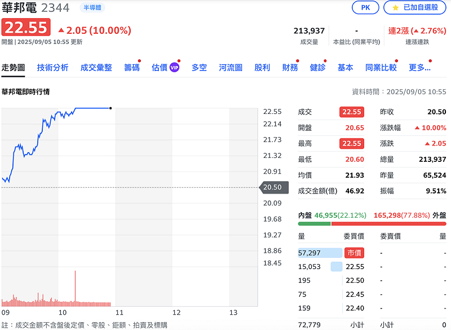Click the 22.50 bid price row

point(355,280)
